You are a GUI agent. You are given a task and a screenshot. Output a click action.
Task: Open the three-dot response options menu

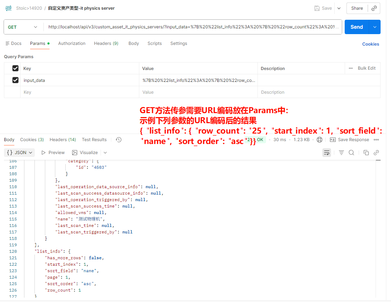[376, 140]
